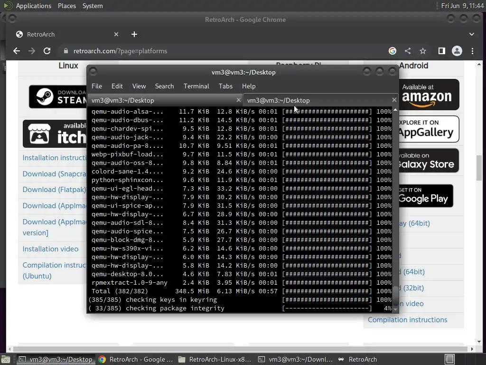The width and height of the screenshot is (486, 365).
Task: Open Linux Installation instructions link
Action: 55,158
